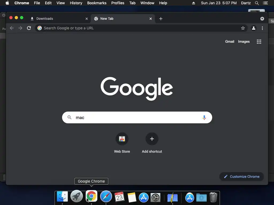Open the Bookmarks menu
The height and width of the screenshot is (205, 274).
(x=97, y=3)
